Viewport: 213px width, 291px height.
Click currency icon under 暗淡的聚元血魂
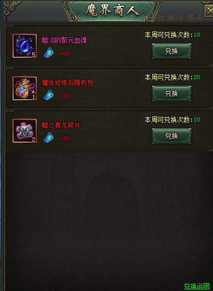point(49,53)
